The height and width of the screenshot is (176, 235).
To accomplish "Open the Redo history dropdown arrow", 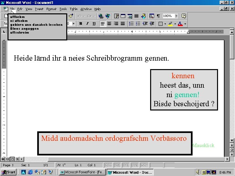I will click(x=94, y=16).
